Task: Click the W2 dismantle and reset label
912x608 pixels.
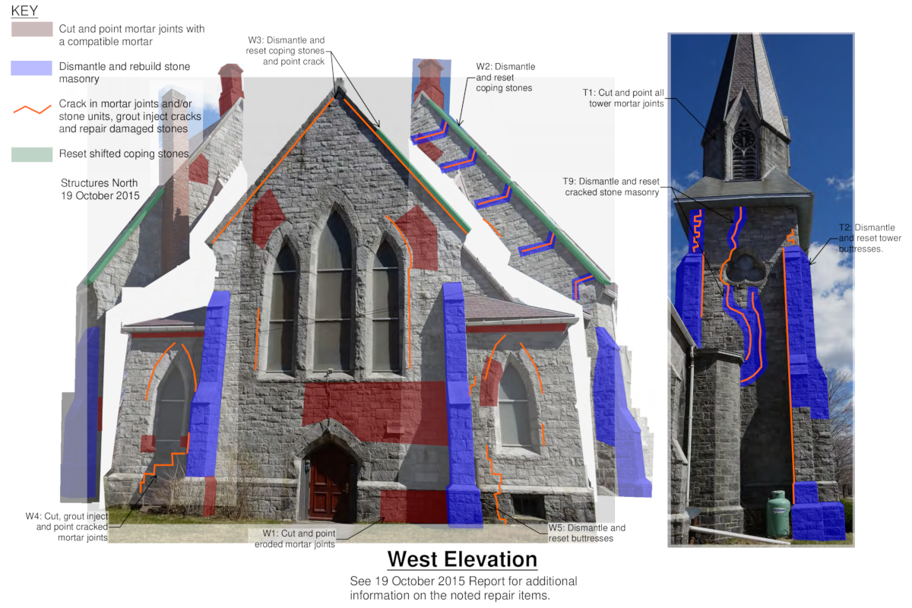Action: (x=505, y=78)
